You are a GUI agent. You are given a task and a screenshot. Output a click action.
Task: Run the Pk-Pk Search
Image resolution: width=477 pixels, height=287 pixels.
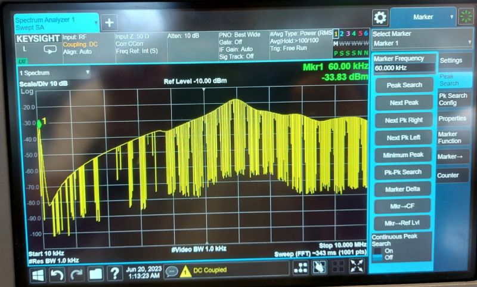click(x=403, y=172)
